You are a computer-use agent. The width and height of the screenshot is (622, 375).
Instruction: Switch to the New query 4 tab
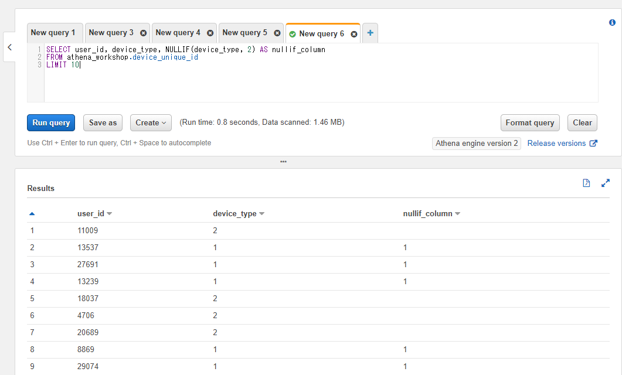(179, 33)
